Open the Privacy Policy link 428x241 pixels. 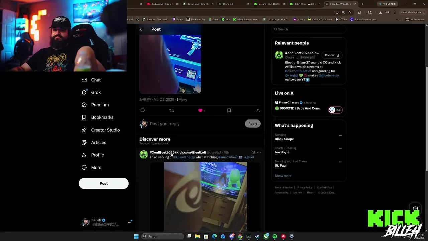[x=305, y=188]
